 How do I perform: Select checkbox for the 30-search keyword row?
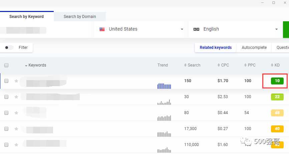(x=6, y=97)
